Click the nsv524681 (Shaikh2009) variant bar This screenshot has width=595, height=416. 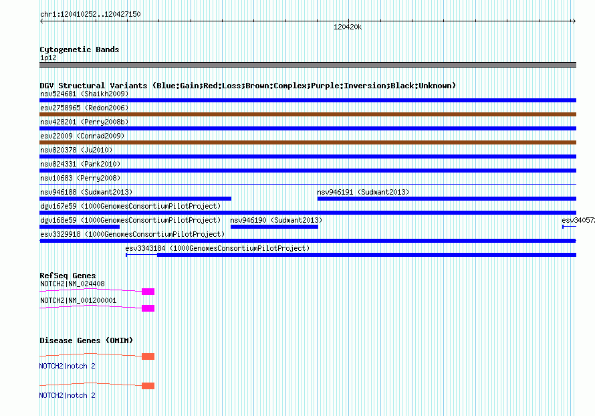coord(308,100)
